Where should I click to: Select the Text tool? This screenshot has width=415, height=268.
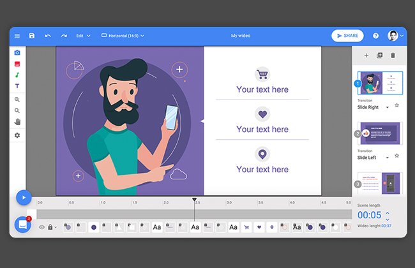tap(17, 86)
